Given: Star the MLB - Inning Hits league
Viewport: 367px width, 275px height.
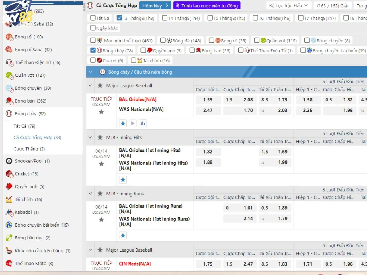Looking at the screenshot, I should click(100, 137).
